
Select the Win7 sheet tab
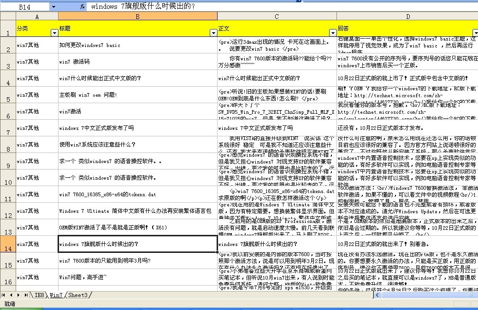(56, 295)
